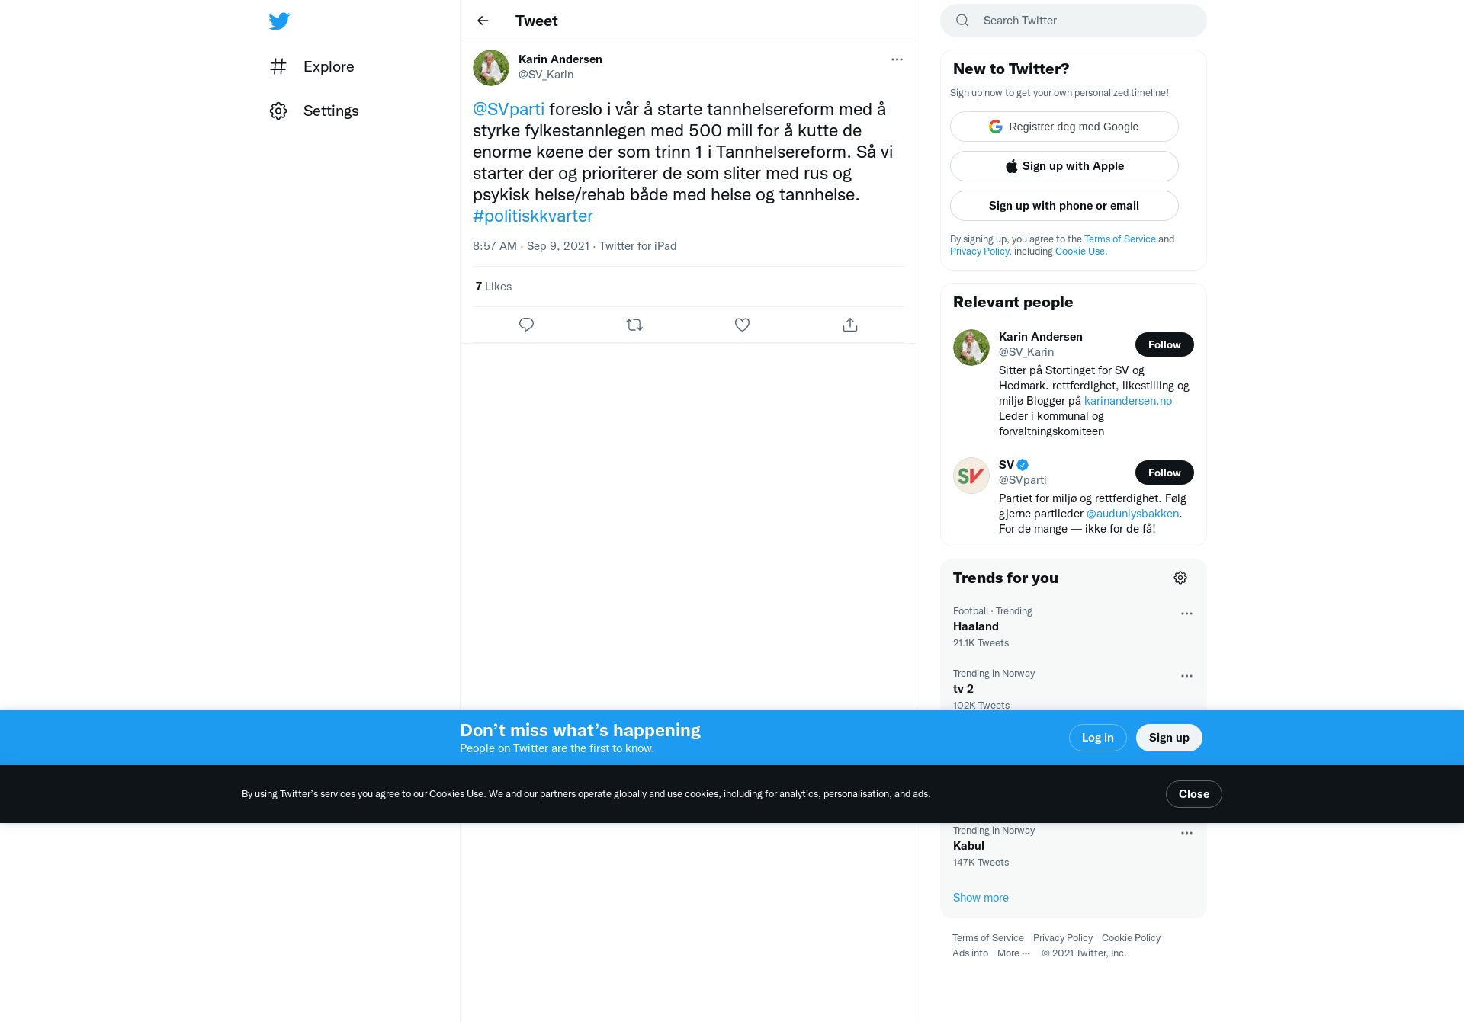This screenshot has height=1022, width=1464.
Task: Open Trends for you settings gear
Action: tap(1180, 578)
